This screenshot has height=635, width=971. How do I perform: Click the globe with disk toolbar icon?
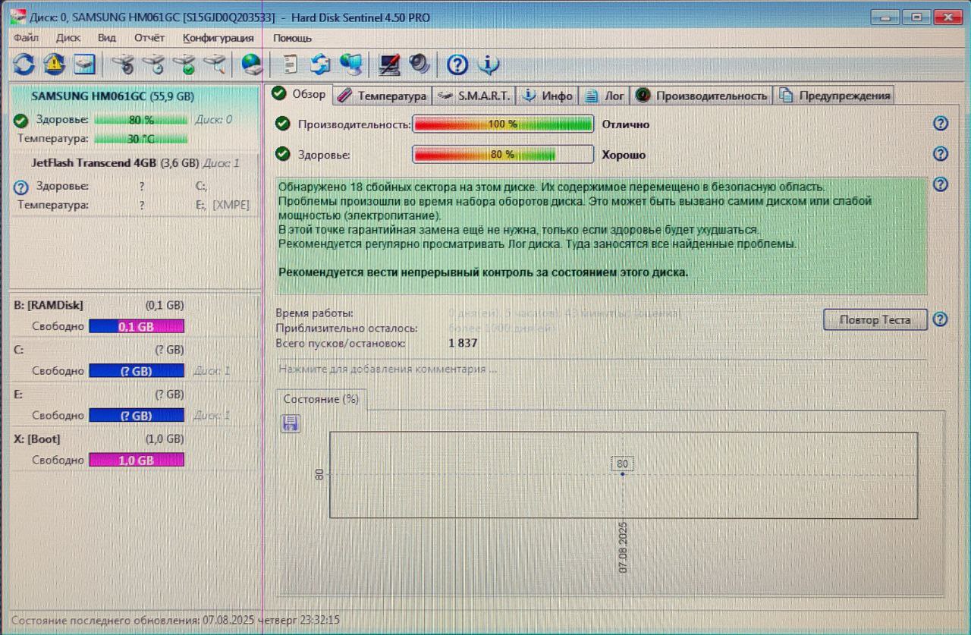tap(251, 64)
